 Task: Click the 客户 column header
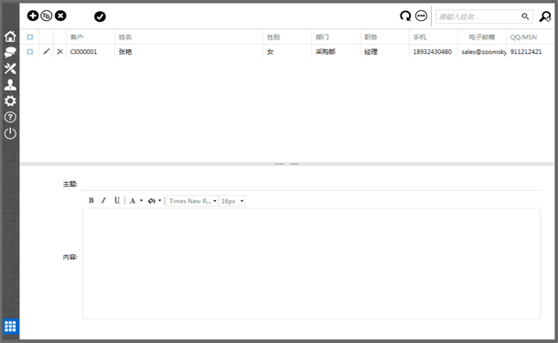(x=77, y=37)
